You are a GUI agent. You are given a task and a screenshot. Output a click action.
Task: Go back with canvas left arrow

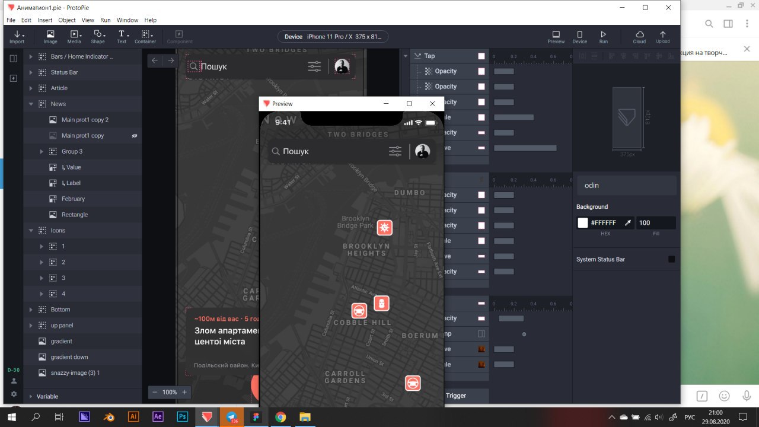(x=155, y=60)
